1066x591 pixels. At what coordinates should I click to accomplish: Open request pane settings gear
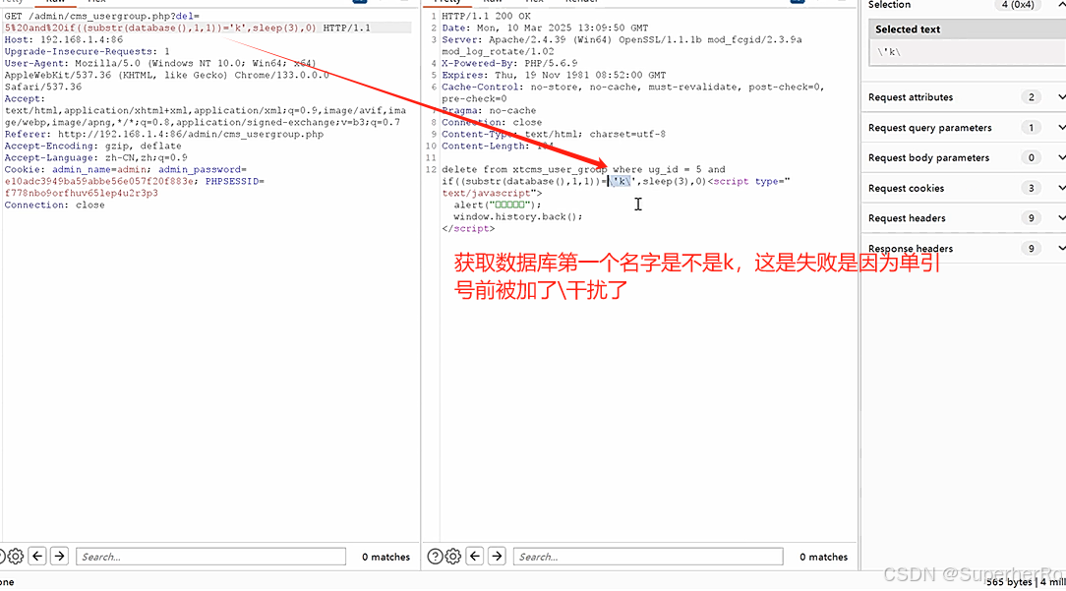16,556
